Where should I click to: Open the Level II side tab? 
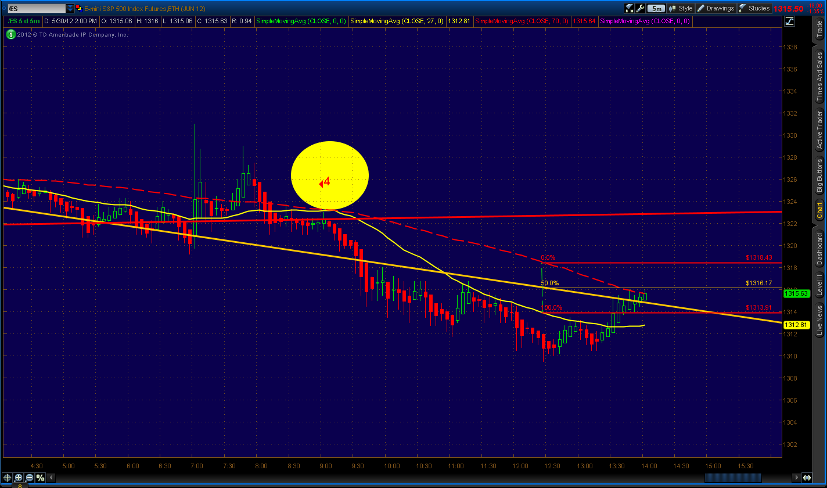pos(819,285)
